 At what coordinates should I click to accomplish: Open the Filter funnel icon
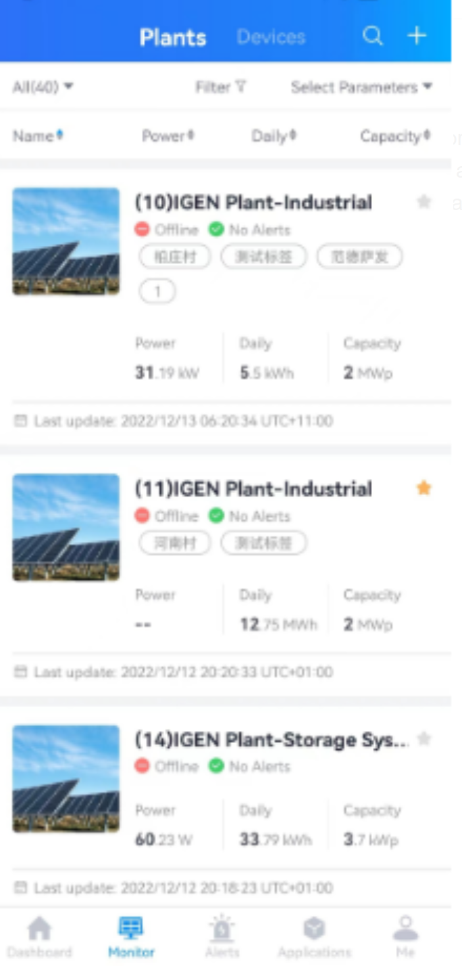240,87
